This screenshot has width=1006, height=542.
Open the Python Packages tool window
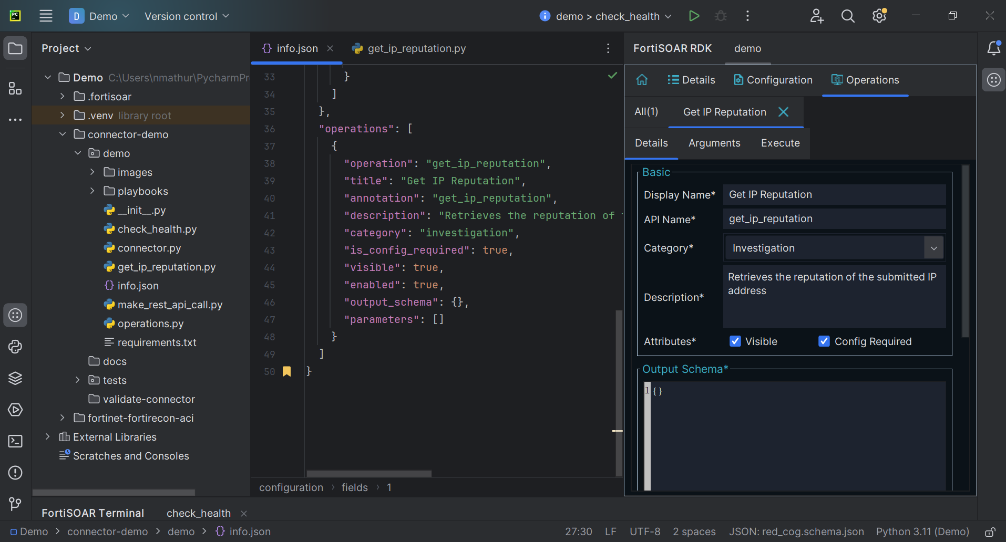15,378
